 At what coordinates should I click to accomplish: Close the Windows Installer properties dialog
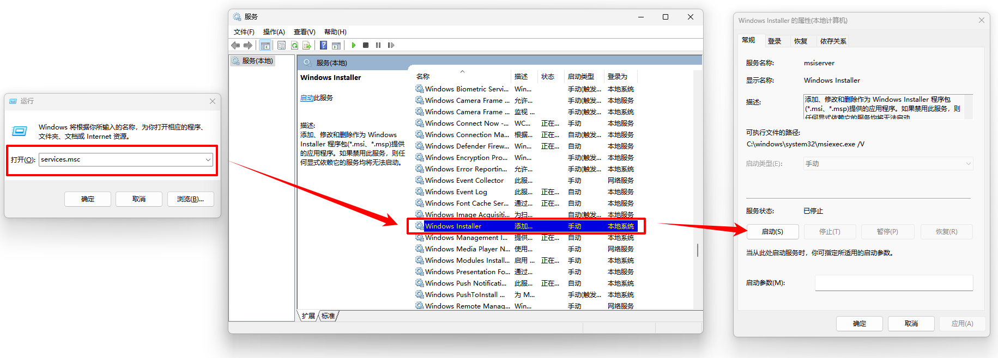pos(982,20)
